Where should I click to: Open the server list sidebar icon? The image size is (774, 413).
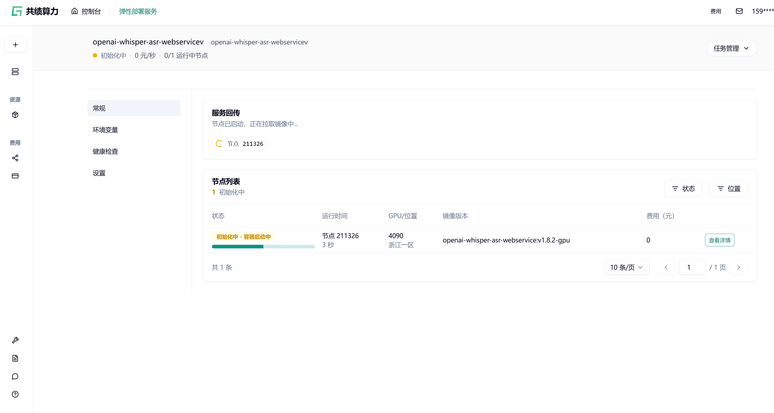[x=15, y=72]
